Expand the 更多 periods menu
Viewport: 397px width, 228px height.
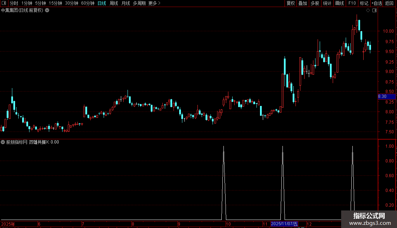click(x=154, y=3)
